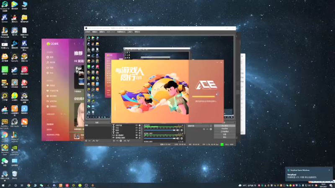
Task: Open My Favorites in QQ Music sidebar
Action: 51,86
